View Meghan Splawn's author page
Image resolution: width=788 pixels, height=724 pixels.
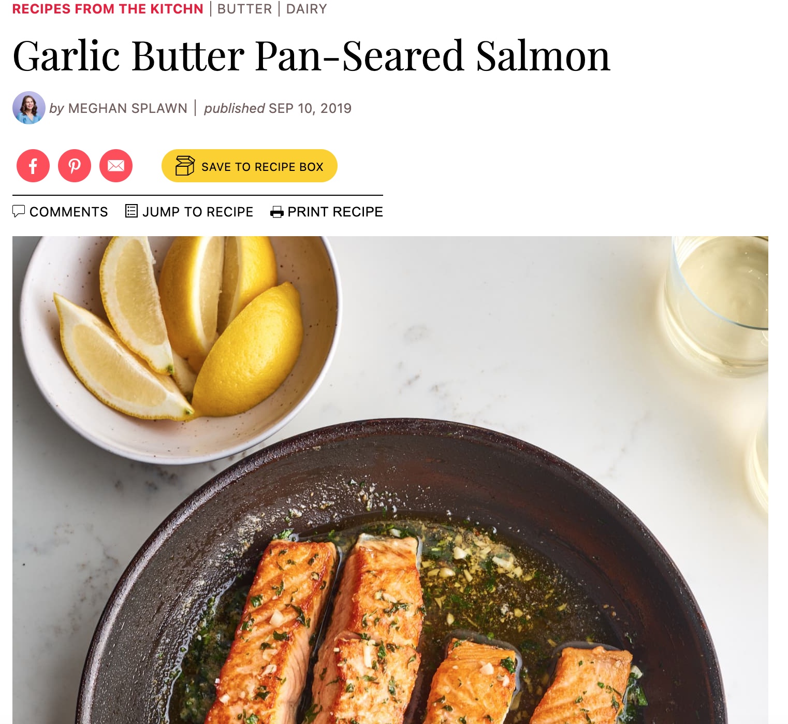click(x=127, y=108)
